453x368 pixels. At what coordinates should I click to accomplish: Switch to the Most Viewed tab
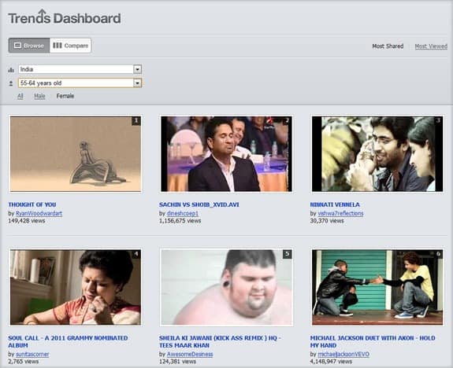tap(431, 46)
